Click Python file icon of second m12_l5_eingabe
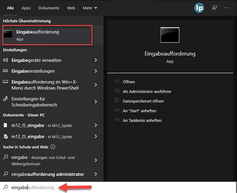Image resolution: width=237 pixels, height=193 pixels. (6, 137)
